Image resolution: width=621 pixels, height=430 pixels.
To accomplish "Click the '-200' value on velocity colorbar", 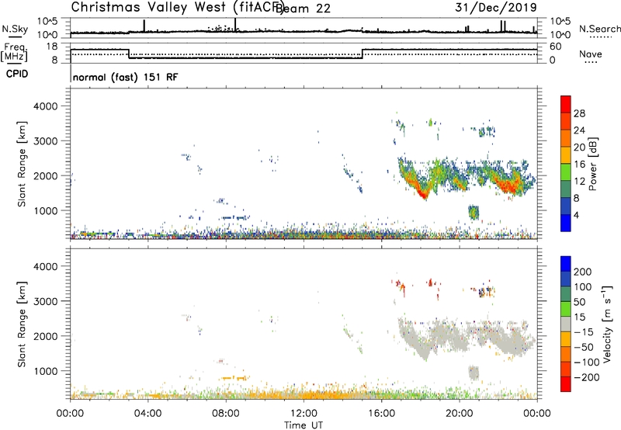I will 587,377.
